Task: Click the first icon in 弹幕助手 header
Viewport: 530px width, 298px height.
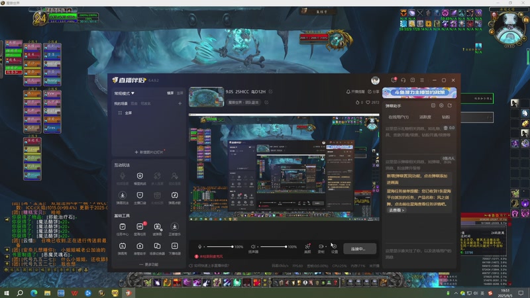Action: tap(433, 105)
